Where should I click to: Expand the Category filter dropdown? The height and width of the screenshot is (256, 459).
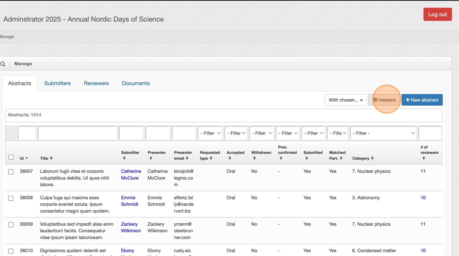[383, 133]
